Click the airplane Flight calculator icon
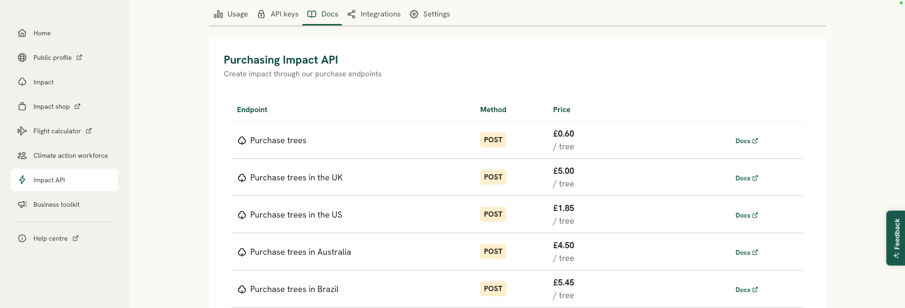 click(22, 131)
